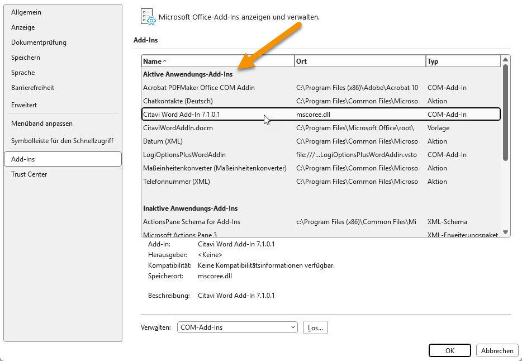Cancel dialog with Abbrechen button
The width and height of the screenshot is (522, 361).
497,350
